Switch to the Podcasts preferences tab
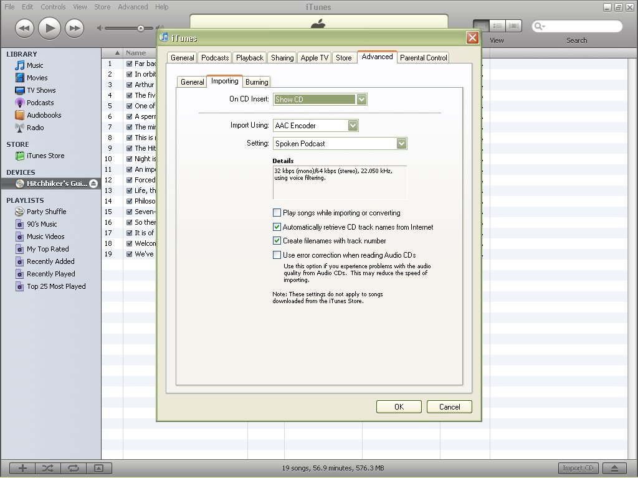 point(215,58)
